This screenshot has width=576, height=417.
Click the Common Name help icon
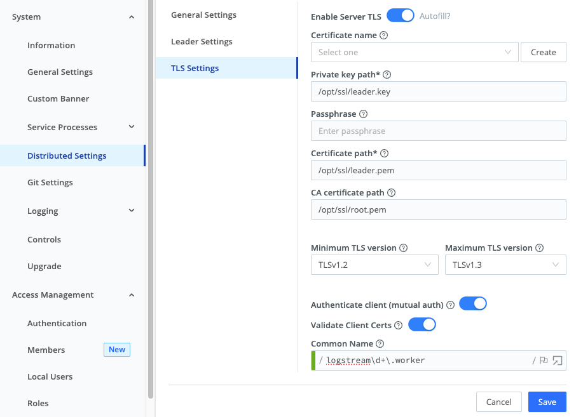380,343
